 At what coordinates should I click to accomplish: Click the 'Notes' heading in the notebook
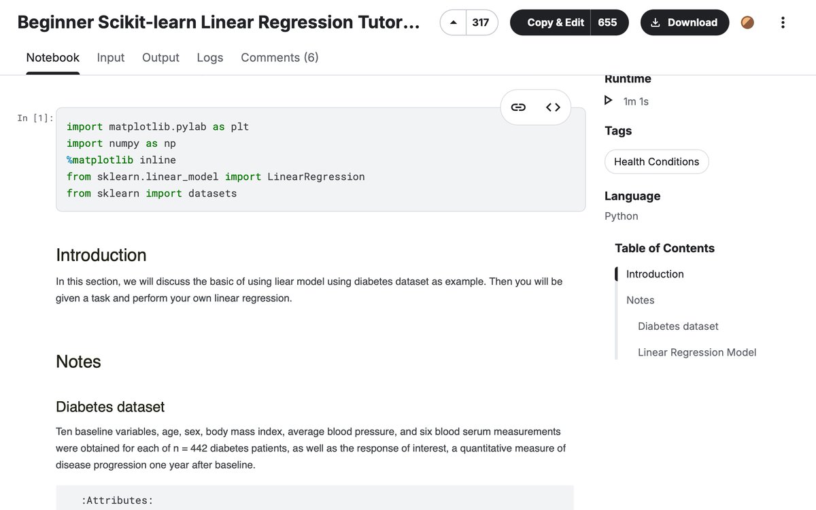78,362
